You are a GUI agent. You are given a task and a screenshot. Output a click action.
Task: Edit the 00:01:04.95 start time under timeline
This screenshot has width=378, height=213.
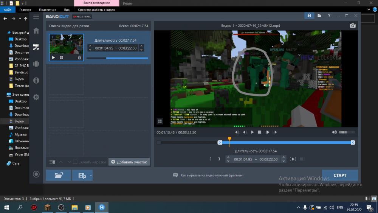click(243, 159)
